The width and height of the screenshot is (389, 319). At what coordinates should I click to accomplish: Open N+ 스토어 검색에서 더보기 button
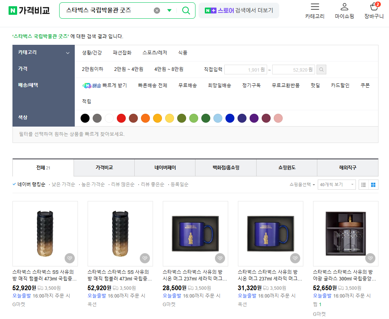(239, 11)
